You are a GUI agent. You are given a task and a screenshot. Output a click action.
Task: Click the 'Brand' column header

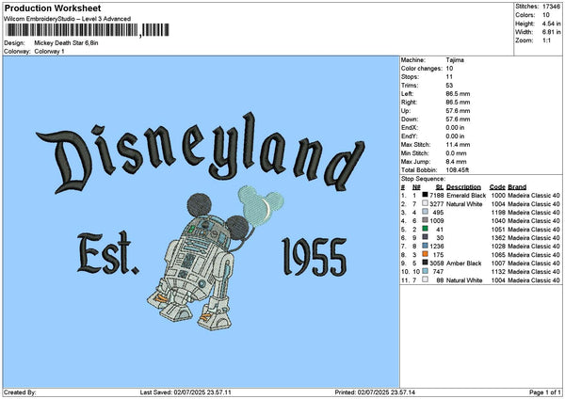coord(517,187)
